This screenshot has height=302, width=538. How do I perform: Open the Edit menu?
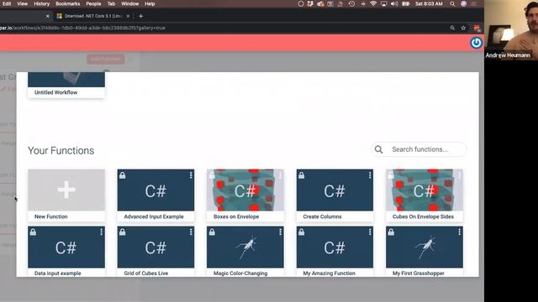pyautogui.click(x=7, y=3)
